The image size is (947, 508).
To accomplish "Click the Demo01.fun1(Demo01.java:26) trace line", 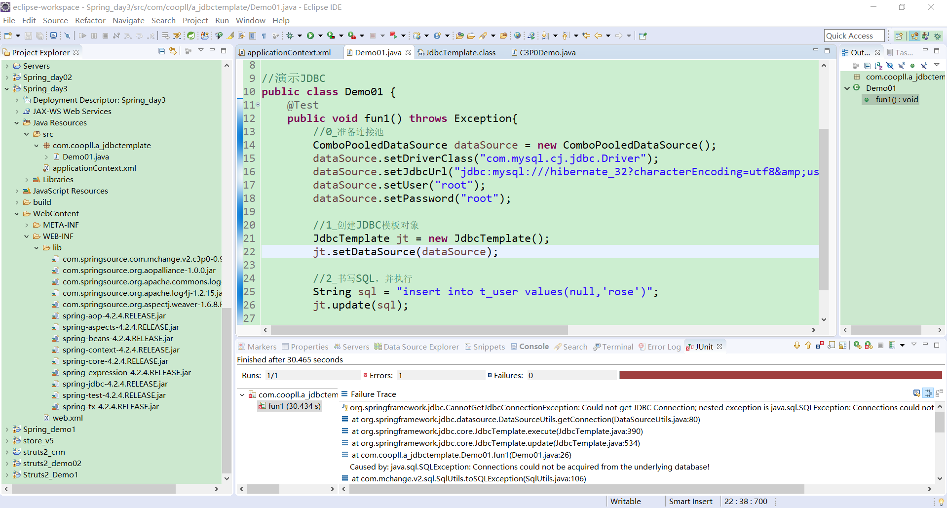I will (461, 455).
